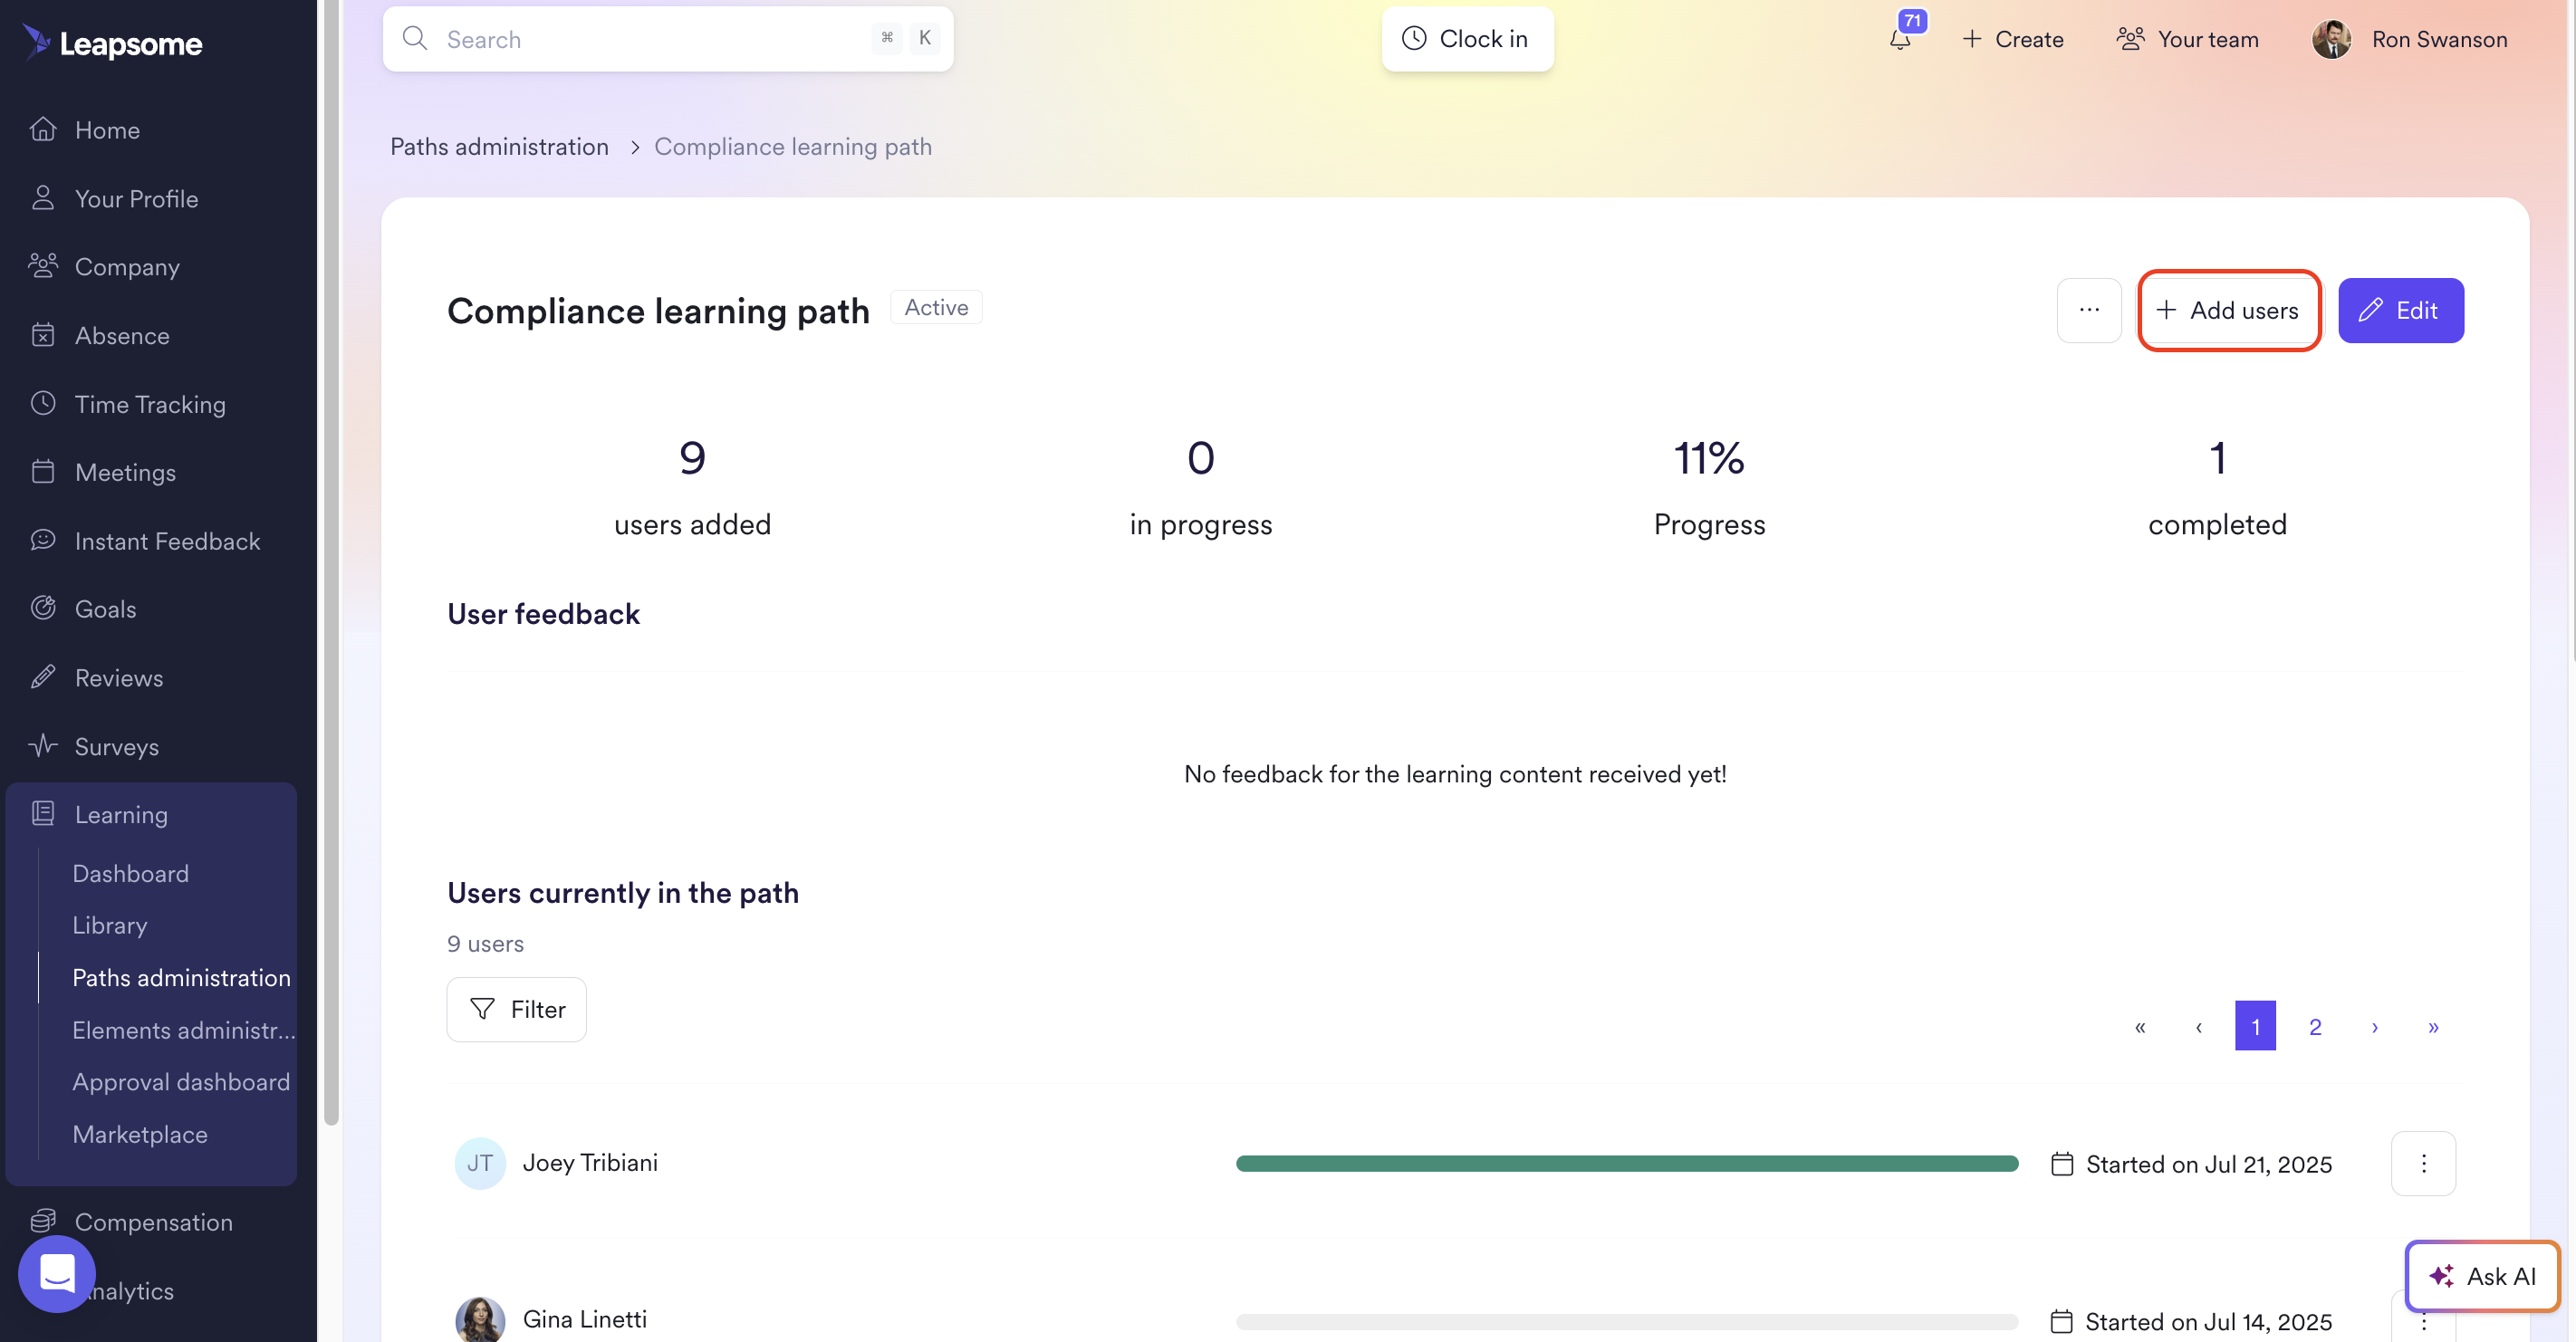Image resolution: width=2576 pixels, height=1342 pixels.
Task: Click the Instant Feedback chat icon
Action: click(43, 540)
